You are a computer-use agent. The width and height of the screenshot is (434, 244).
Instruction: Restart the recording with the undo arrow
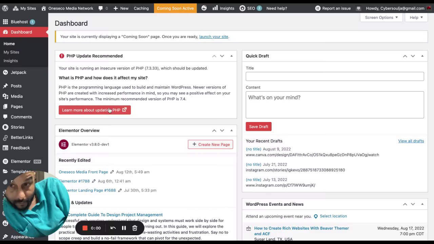[x=113, y=228]
